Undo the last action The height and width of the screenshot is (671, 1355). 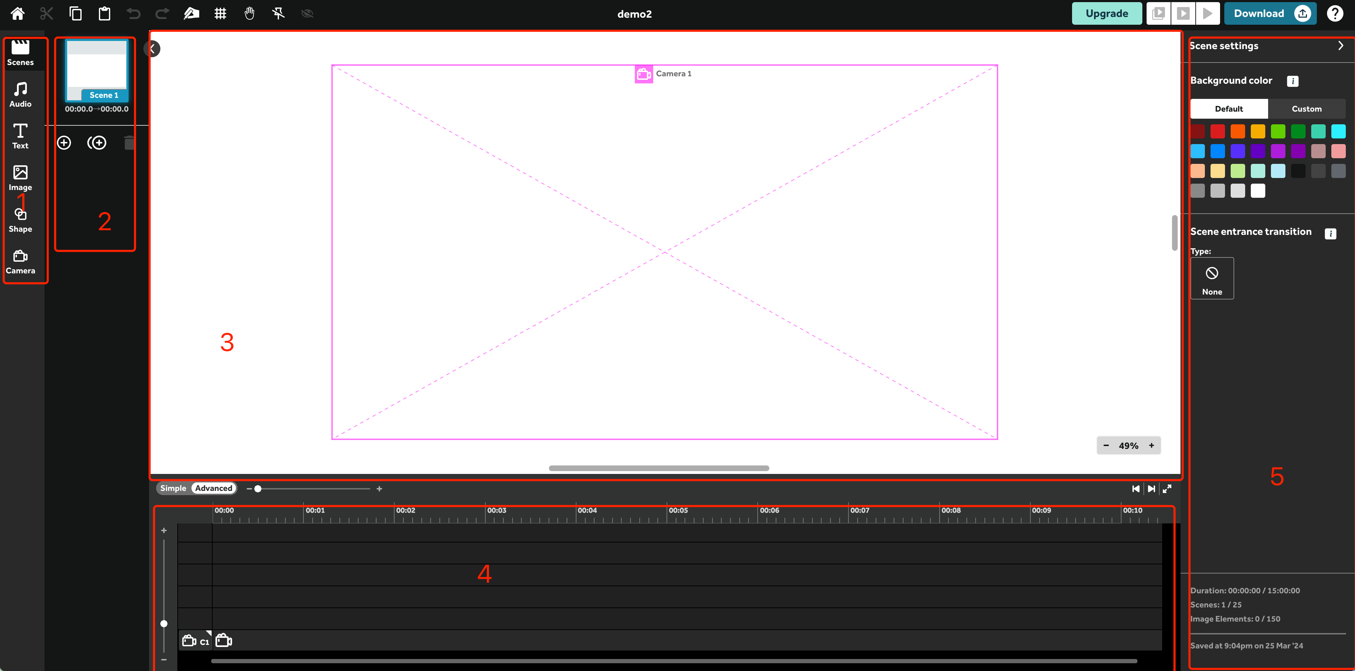point(134,14)
